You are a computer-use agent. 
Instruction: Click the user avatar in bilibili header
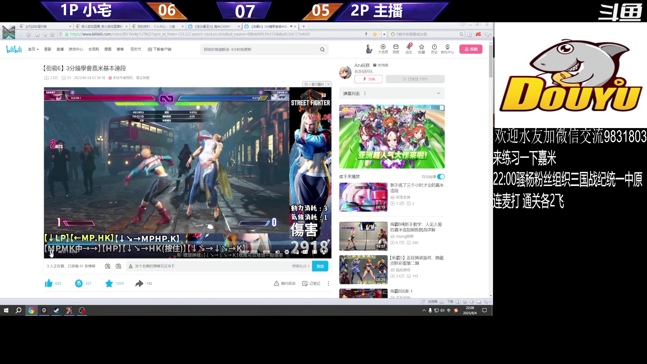tap(369, 49)
